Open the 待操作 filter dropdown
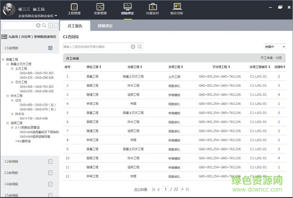Image resolution: width=293 pixels, height=198 pixels. pos(275,46)
